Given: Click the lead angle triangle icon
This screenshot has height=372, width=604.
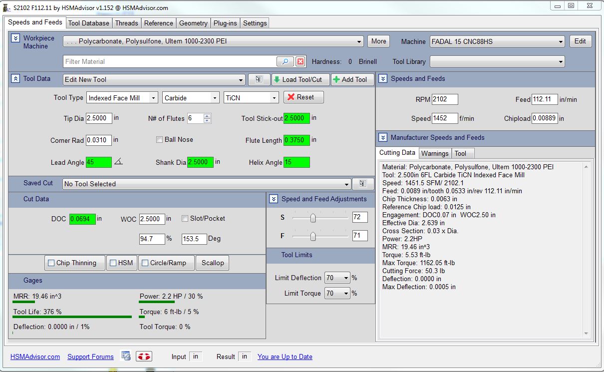Looking at the screenshot, I should (x=118, y=162).
